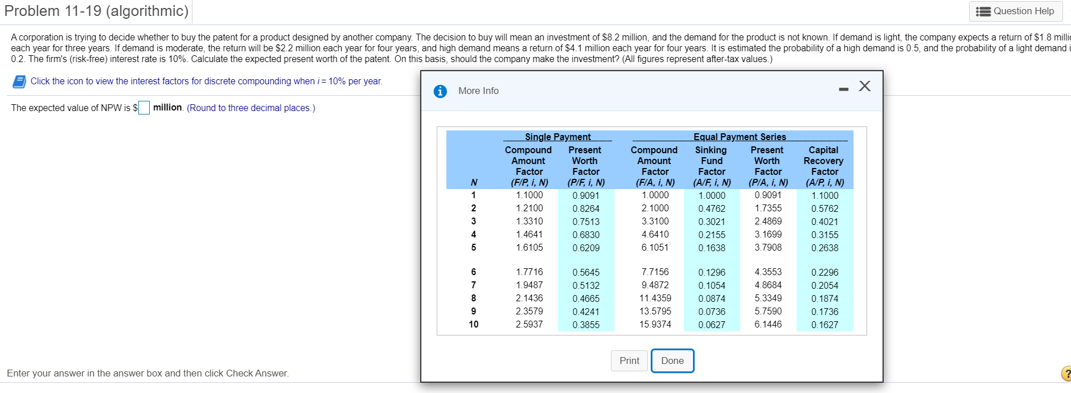Click the Print button
The height and width of the screenshot is (393, 1071).
click(x=629, y=361)
